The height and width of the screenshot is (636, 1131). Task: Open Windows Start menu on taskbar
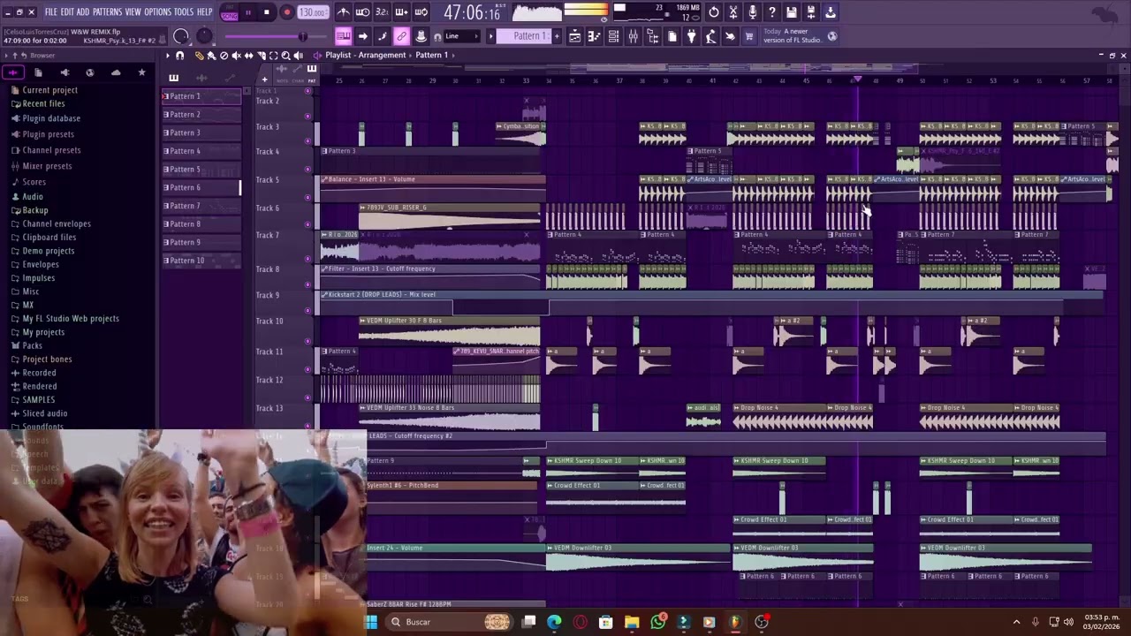[372, 622]
